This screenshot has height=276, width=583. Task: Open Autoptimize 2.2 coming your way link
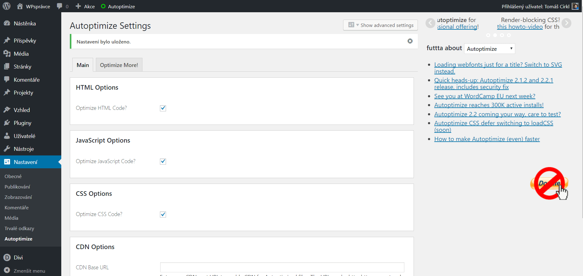(x=498, y=114)
